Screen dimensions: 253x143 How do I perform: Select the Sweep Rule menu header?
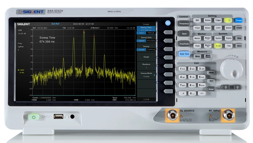146,37
